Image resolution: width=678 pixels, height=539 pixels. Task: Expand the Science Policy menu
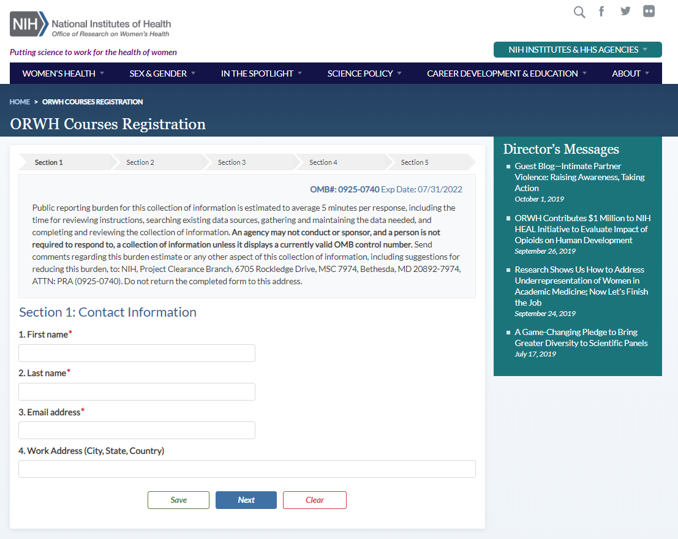364,73
